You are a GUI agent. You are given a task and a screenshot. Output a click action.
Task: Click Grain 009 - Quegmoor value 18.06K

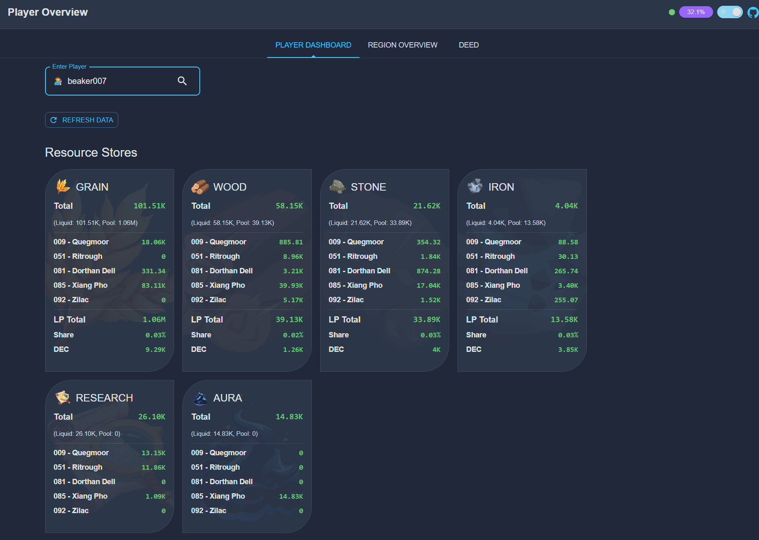[x=153, y=242]
